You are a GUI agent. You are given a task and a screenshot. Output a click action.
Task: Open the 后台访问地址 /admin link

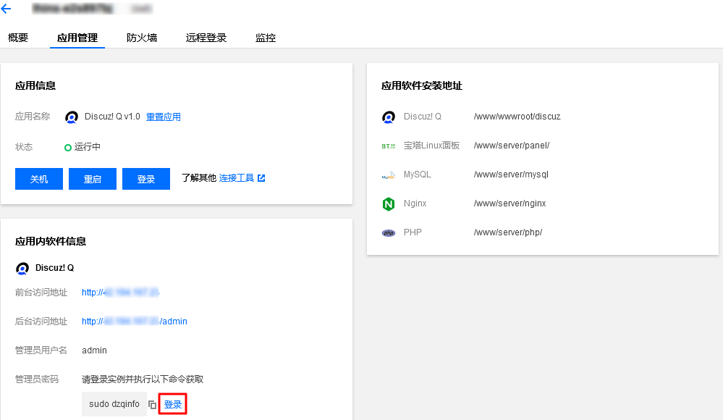click(135, 322)
